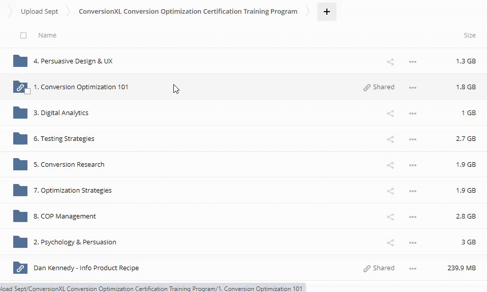The image size is (487, 292).
Task: Sort list by Name column header
Action: 47,35
